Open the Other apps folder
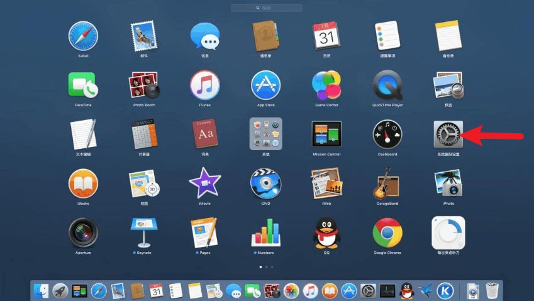The width and height of the screenshot is (534, 301). [x=265, y=134]
